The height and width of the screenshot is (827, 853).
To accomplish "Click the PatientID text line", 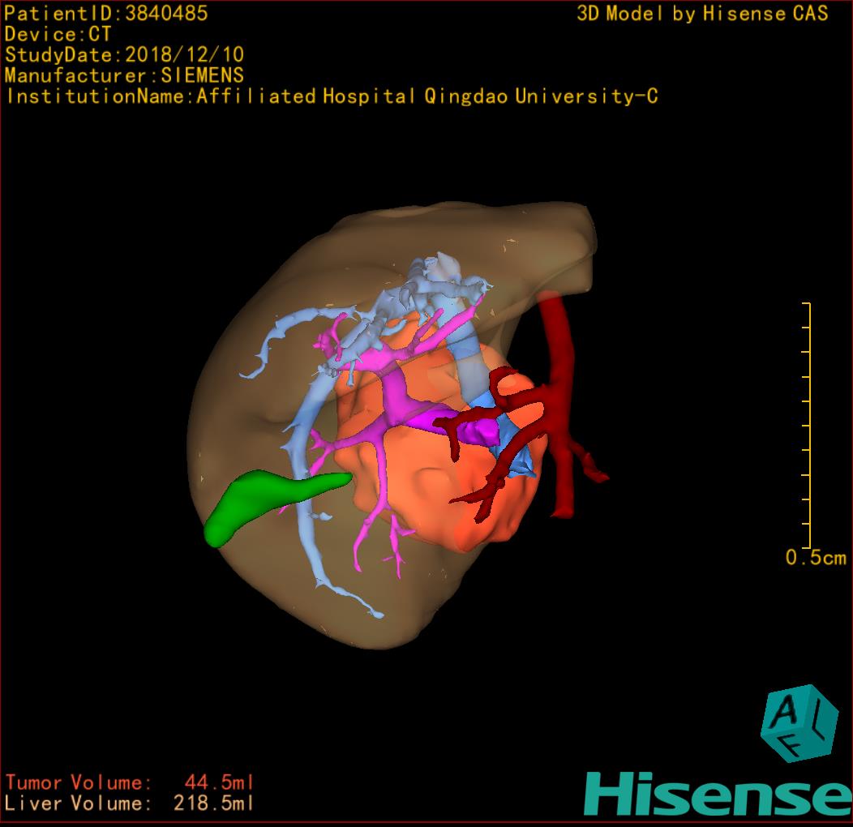I will [x=106, y=13].
